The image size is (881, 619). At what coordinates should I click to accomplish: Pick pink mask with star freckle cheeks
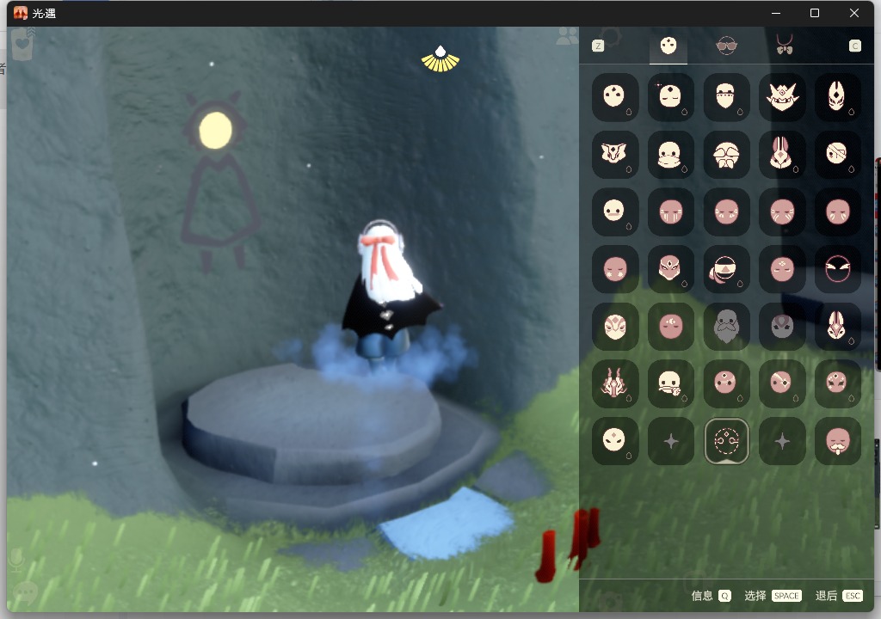click(x=615, y=269)
